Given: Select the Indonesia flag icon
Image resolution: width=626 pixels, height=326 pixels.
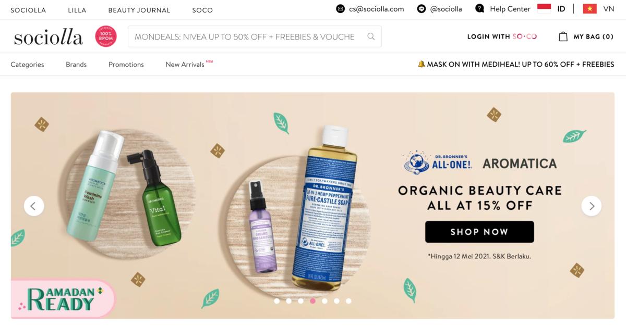Looking at the screenshot, I should [x=544, y=8].
